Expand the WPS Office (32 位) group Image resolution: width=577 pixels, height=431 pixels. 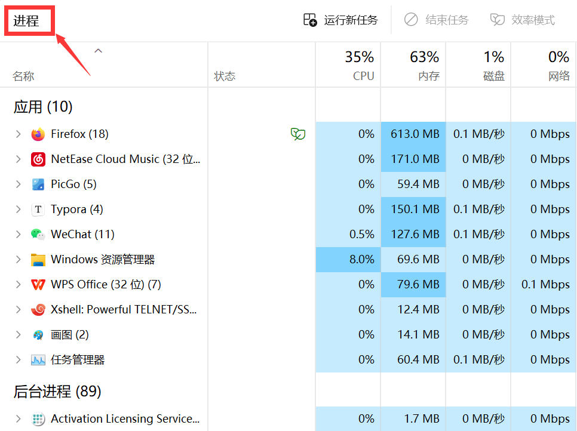pyautogui.click(x=18, y=284)
